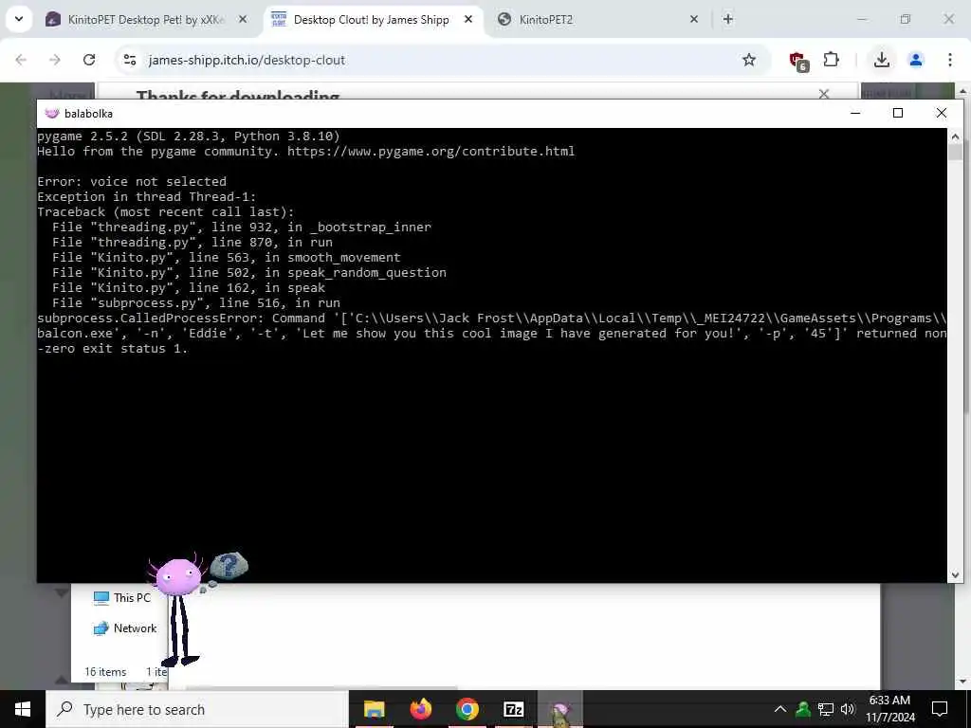Open the Windows Start menu
The width and height of the screenshot is (971, 728).
(x=23, y=709)
